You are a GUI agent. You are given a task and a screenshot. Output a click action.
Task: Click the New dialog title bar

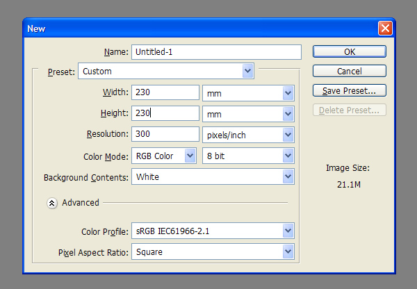201,28
